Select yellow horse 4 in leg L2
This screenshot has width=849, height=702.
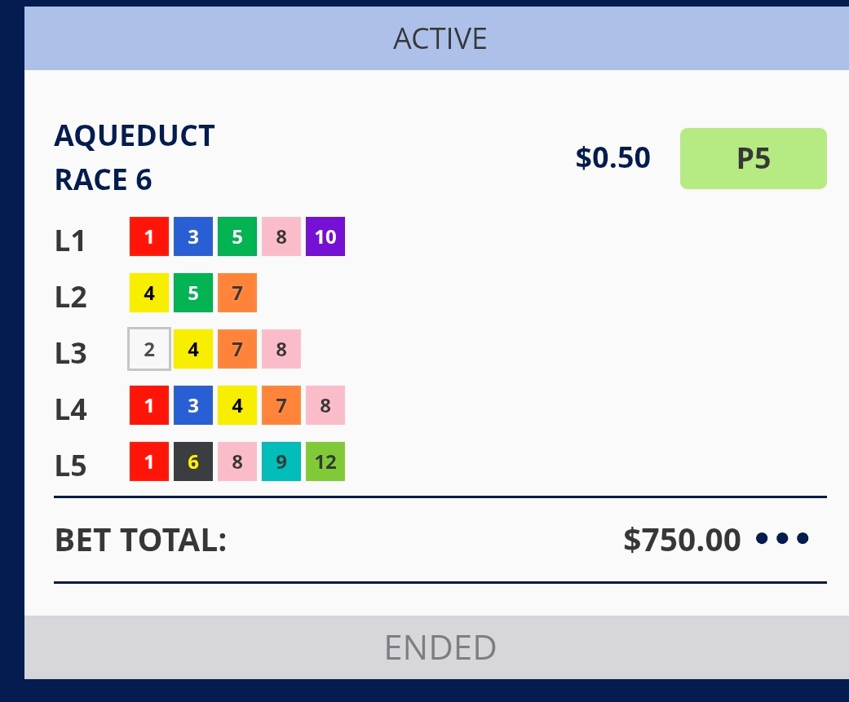[x=149, y=293]
